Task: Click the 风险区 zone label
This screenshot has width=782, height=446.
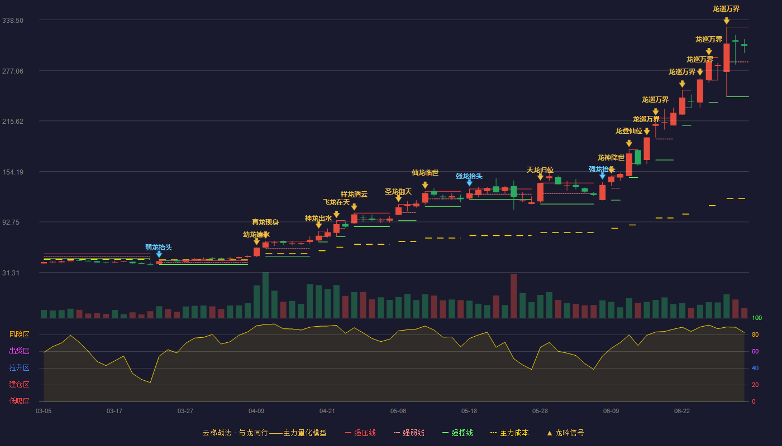Action: (x=20, y=334)
